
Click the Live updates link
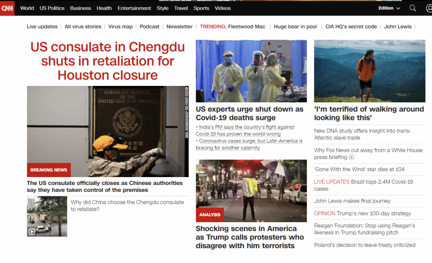[x=42, y=27]
